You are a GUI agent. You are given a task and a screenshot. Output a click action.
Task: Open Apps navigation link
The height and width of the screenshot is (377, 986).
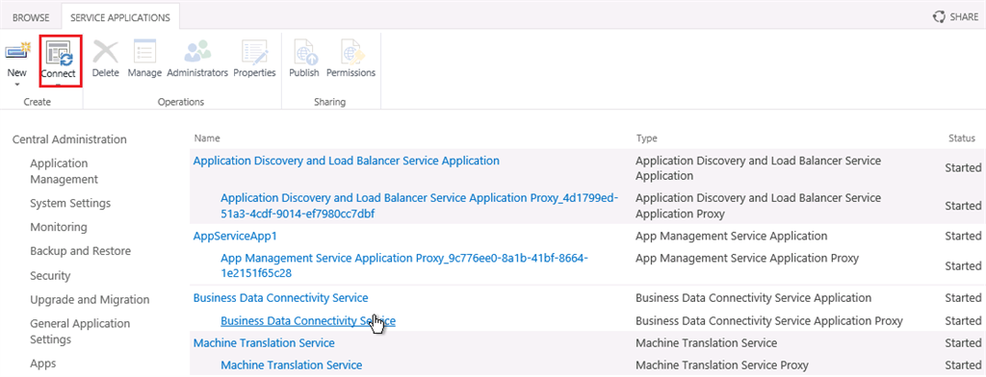pyautogui.click(x=42, y=364)
